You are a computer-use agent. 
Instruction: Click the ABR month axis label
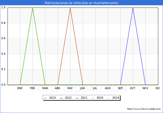point(57,88)
